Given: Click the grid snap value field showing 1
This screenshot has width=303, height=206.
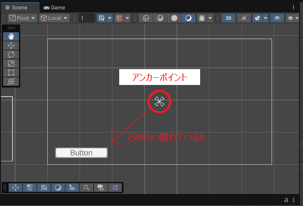Looking at the screenshot, I should [87, 18].
